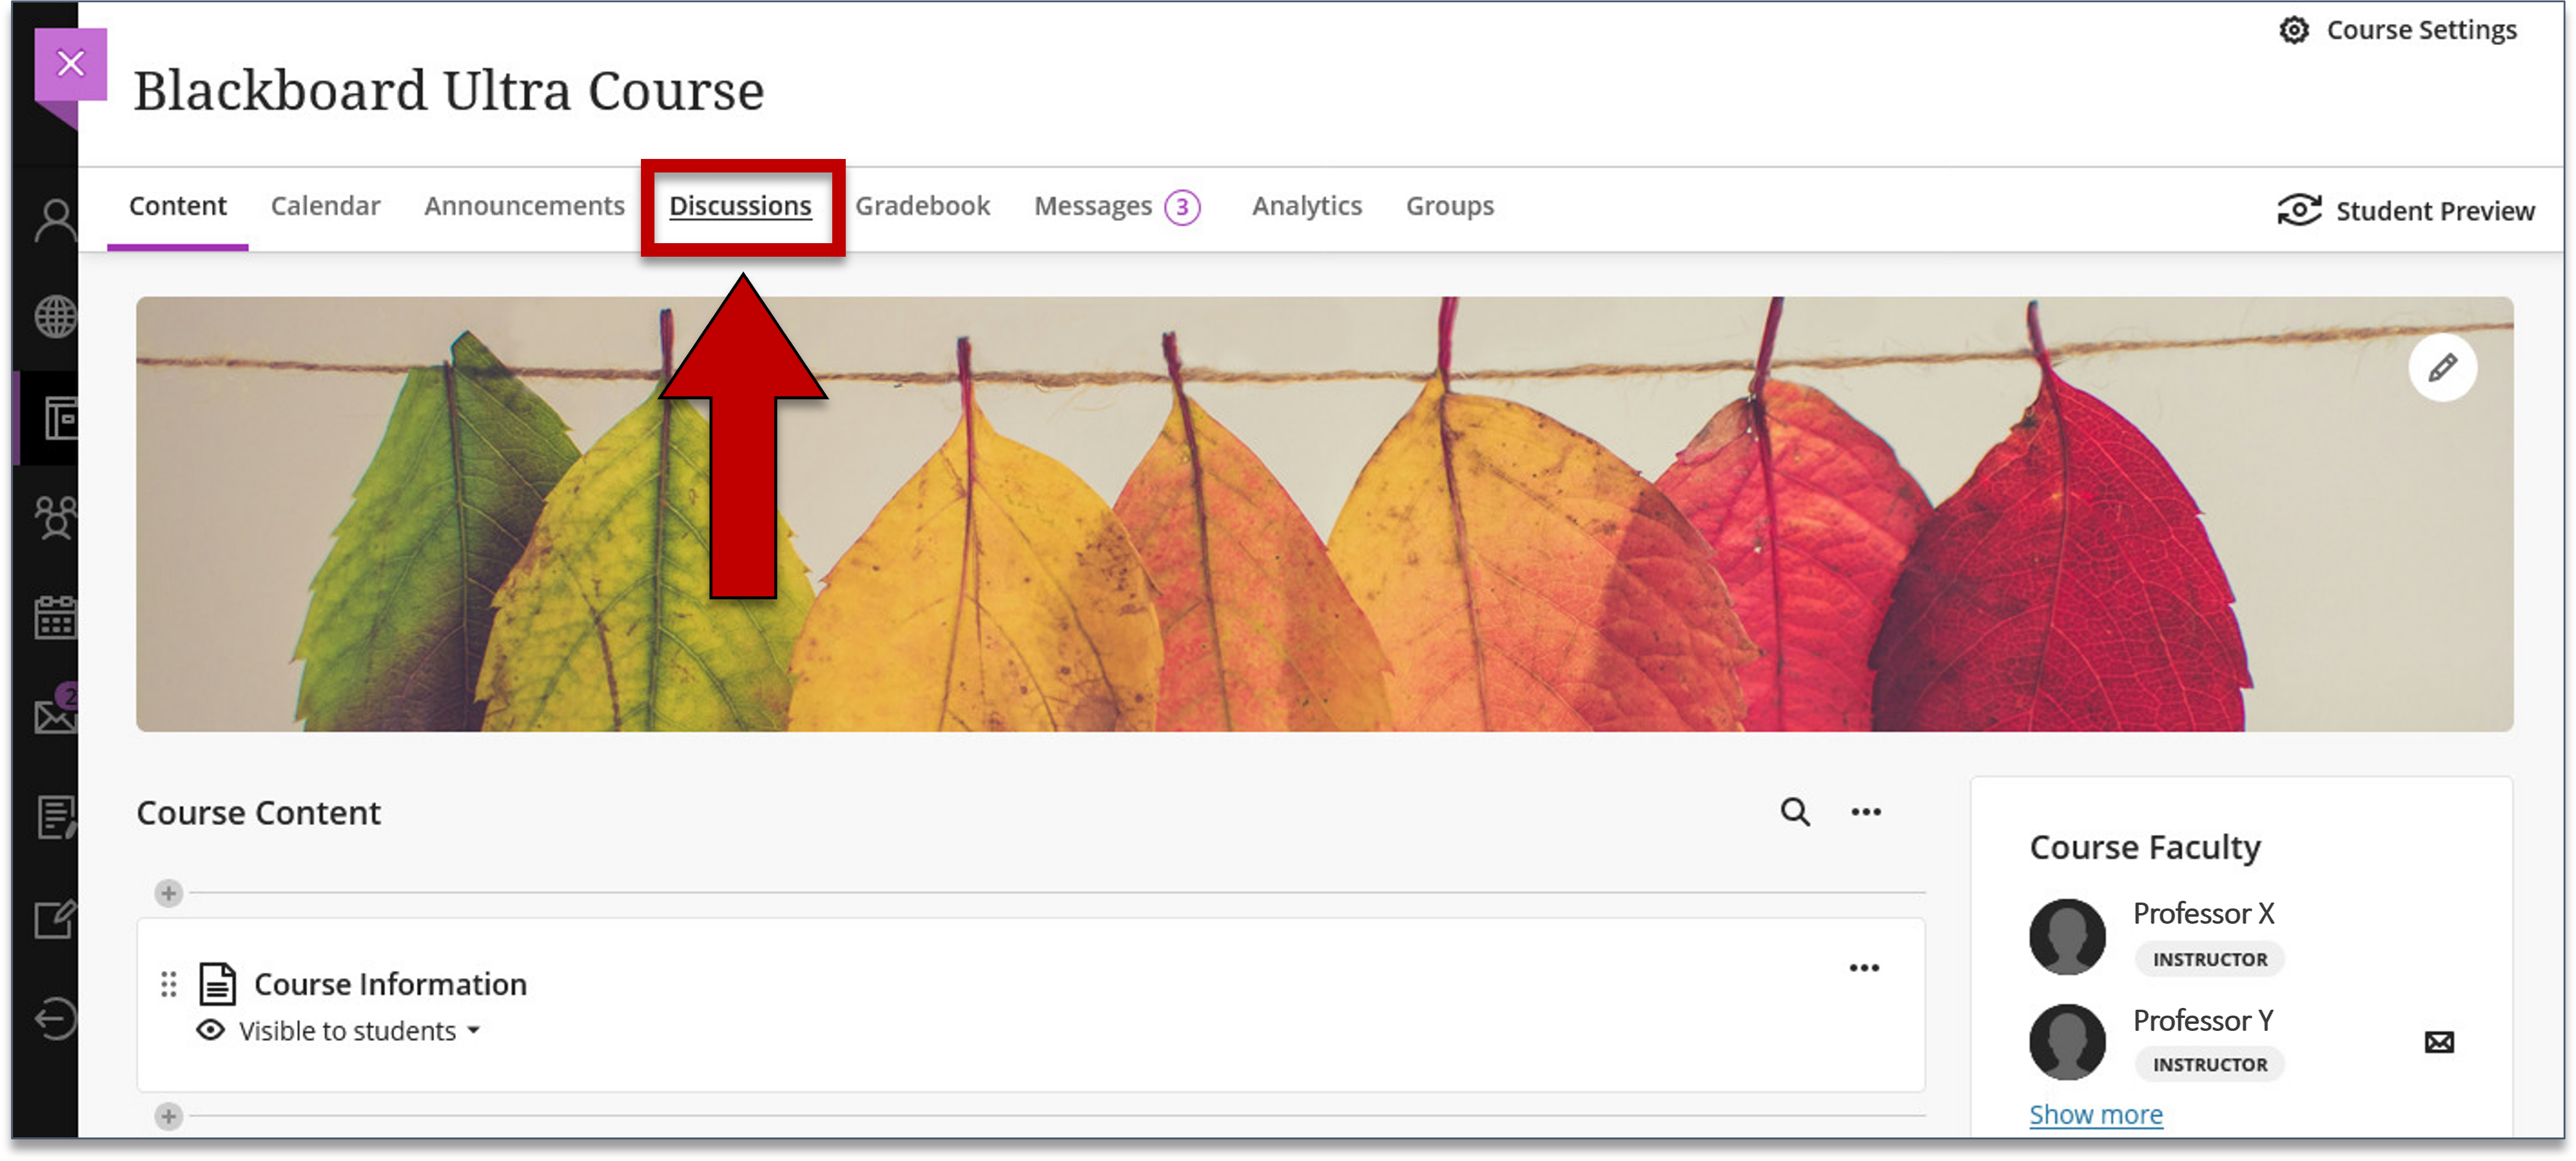
Task: Open the Grades icon in sidebar
Action: point(56,817)
